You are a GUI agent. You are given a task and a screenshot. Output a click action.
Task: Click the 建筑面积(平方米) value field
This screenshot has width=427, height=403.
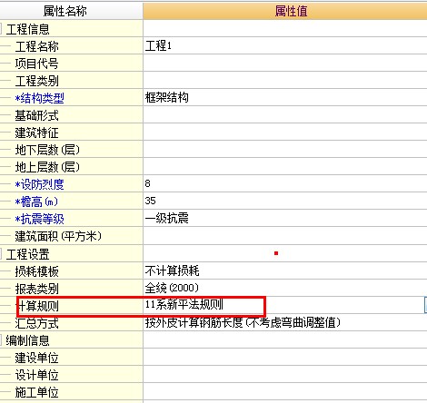pos(285,236)
